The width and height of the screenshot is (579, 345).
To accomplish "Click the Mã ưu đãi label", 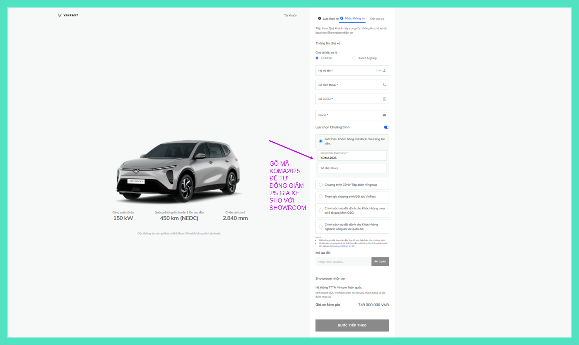I will tap(323, 253).
